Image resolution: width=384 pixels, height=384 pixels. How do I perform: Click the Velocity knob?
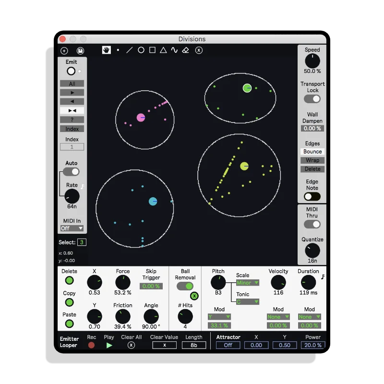[278, 282]
